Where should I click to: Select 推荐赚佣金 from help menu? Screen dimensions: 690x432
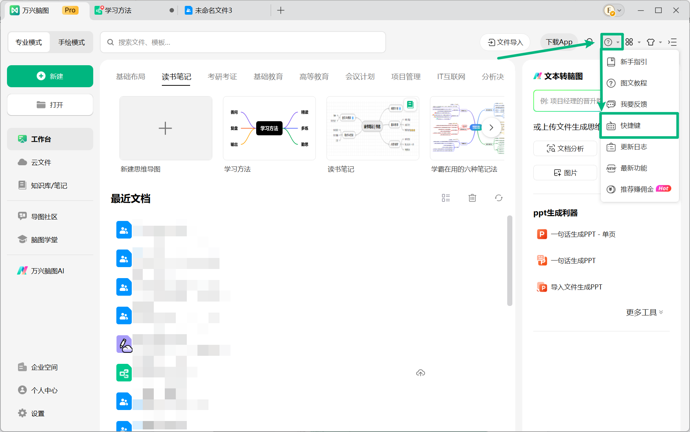pos(640,189)
